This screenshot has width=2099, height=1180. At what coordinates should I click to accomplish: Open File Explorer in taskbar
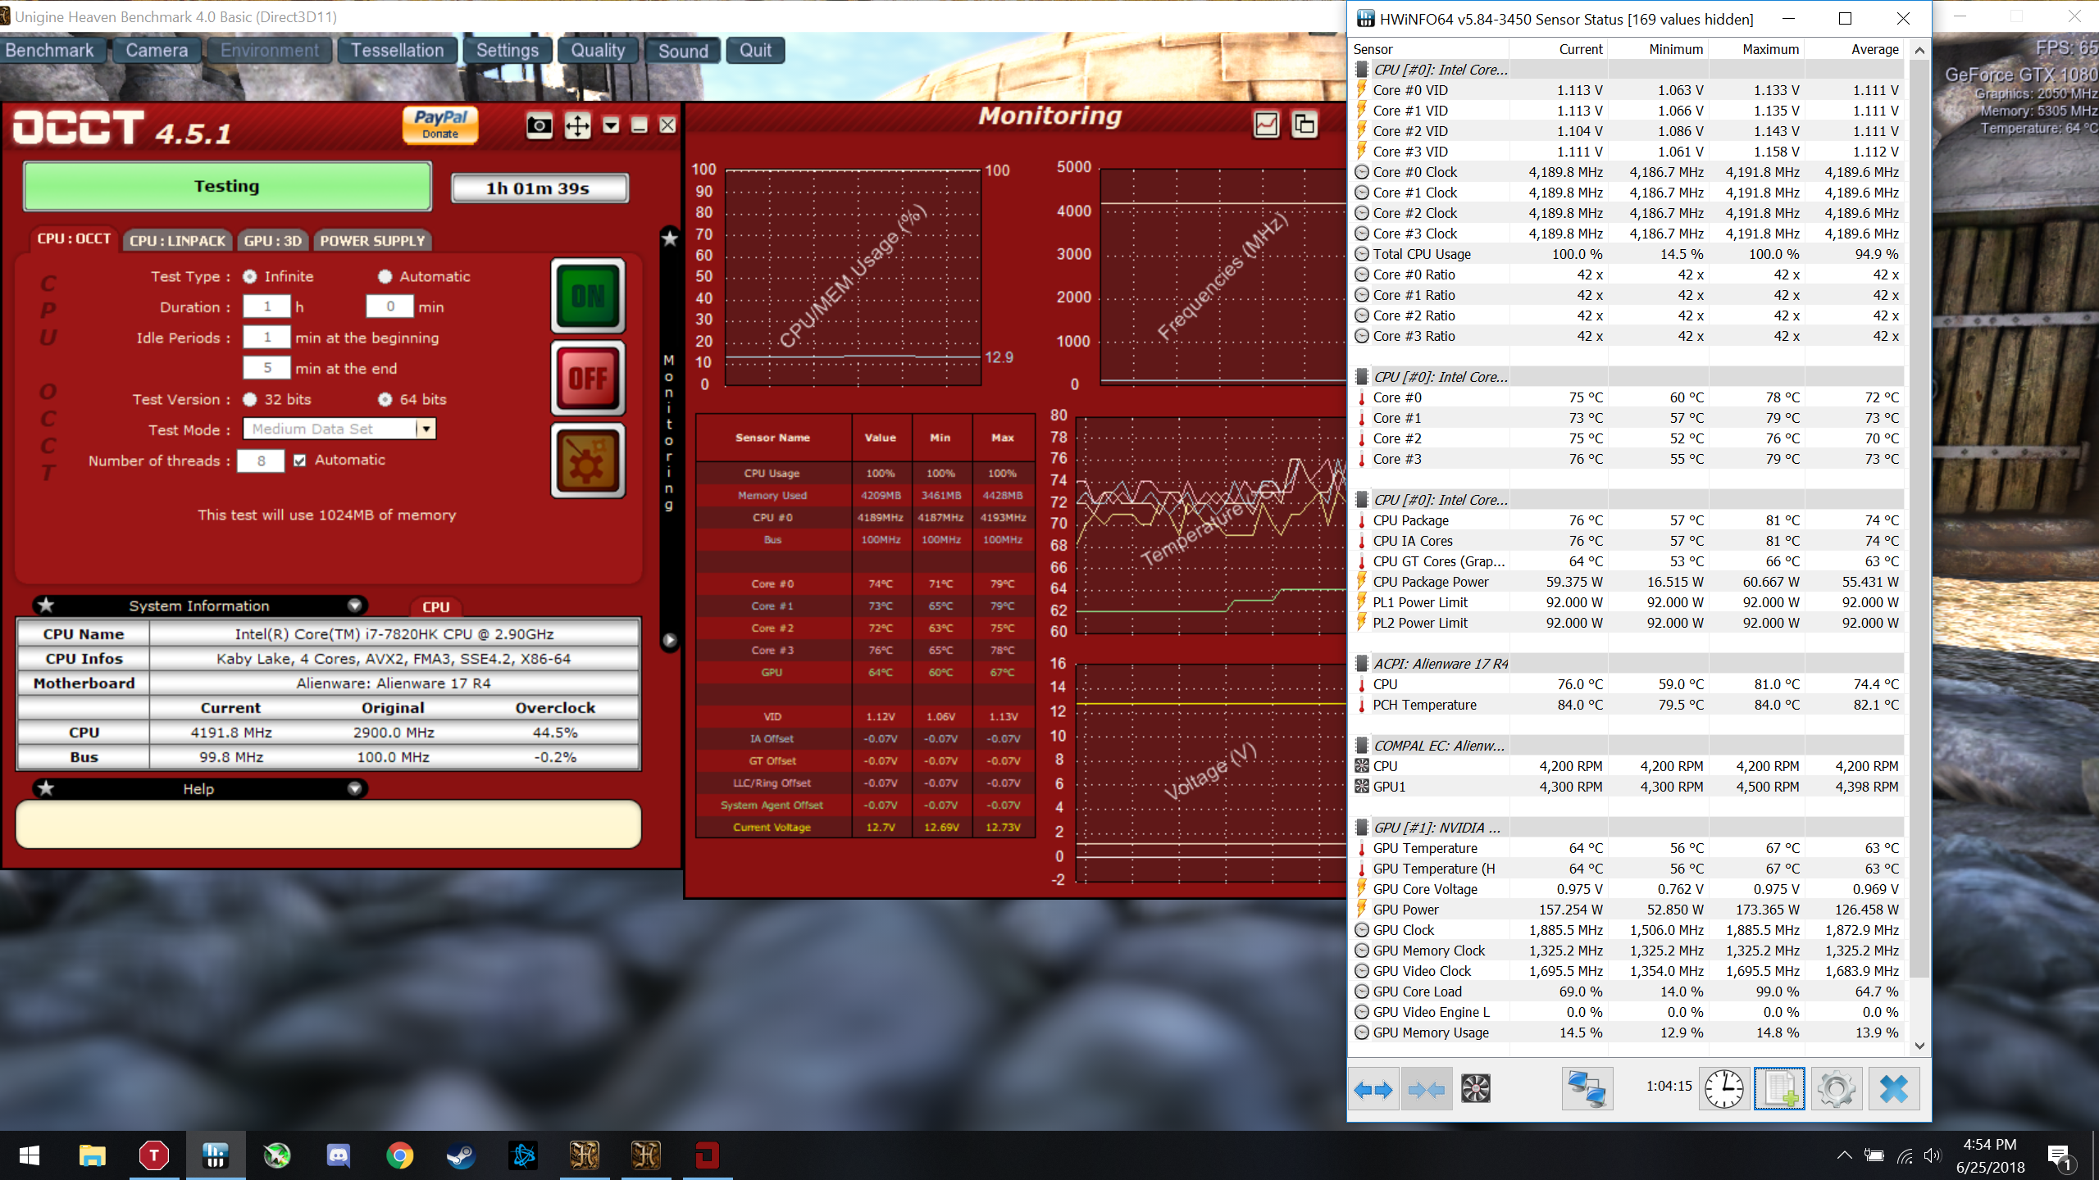[x=92, y=1155]
